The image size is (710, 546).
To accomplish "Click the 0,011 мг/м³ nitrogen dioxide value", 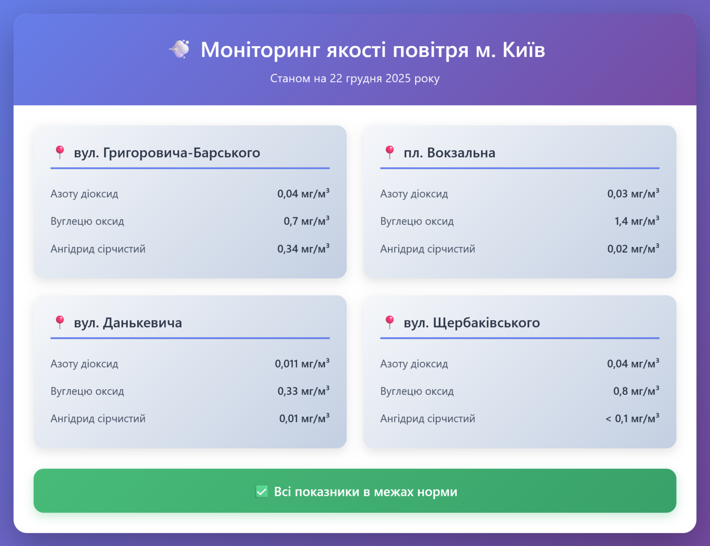I will pyautogui.click(x=302, y=364).
